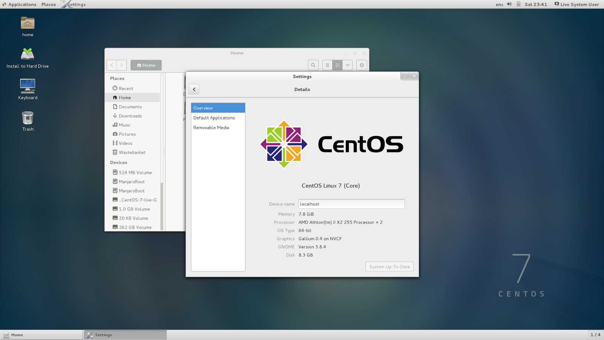
Task: Click the back arrow in Home window
Action: tap(112, 65)
